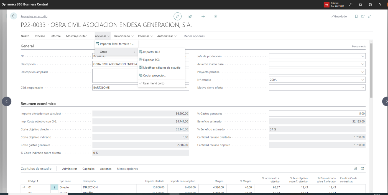Image resolution: width=388 pixels, height=195 pixels.
Task: Click the Importe ofertado column header
Action: [155, 181]
